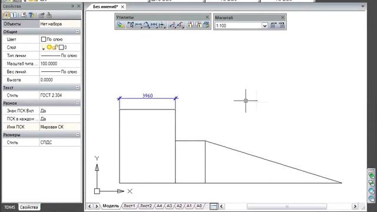This screenshot has height=212, width=377.
Task: Click the Тип линии value 'По слою'
Action: pyautogui.click(x=60, y=55)
